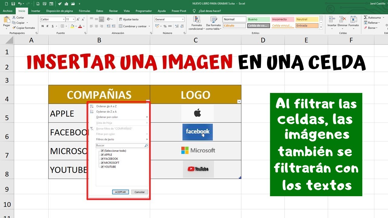Switch to the Insertar tab
Screen dimensions: 388x218
pyautogui.click(x=35, y=11)
